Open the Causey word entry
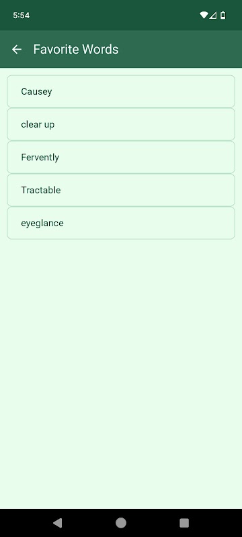The image size is (242, 537). tap(121, 91)
